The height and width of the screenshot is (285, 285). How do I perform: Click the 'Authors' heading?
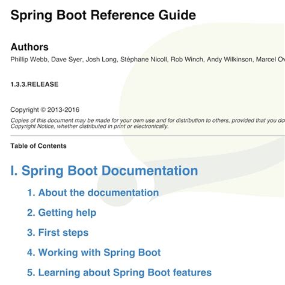pyautogui.click(x=29, y=47)
